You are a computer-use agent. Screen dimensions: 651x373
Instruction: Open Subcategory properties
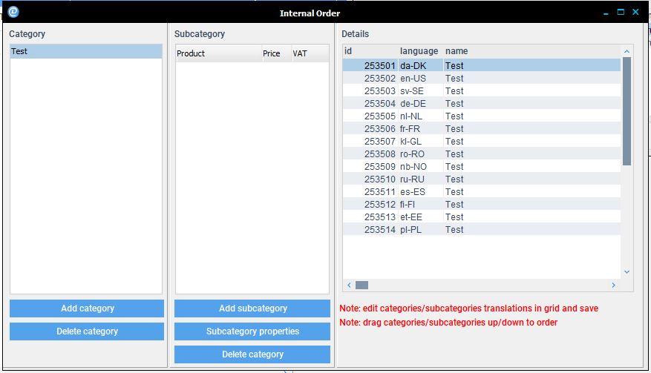tap(252, 331)
